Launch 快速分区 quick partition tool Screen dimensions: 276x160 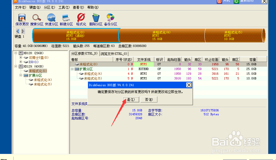point(52,20)
